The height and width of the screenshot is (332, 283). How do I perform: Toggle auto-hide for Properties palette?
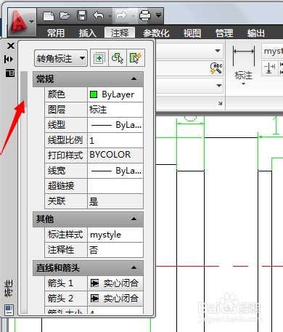9,59
